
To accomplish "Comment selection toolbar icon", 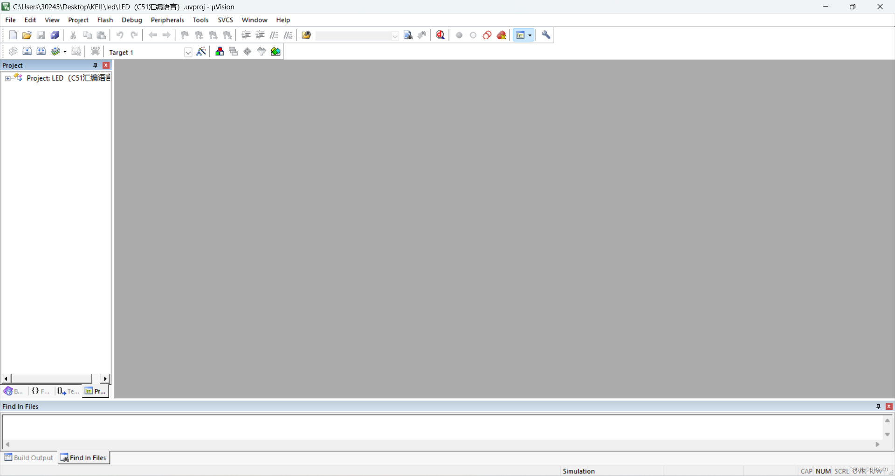I will (x=274, y=35).
